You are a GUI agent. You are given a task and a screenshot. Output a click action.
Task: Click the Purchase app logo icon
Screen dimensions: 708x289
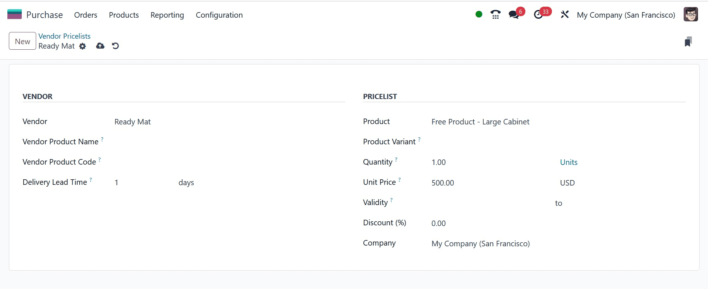tap(15, 15)
